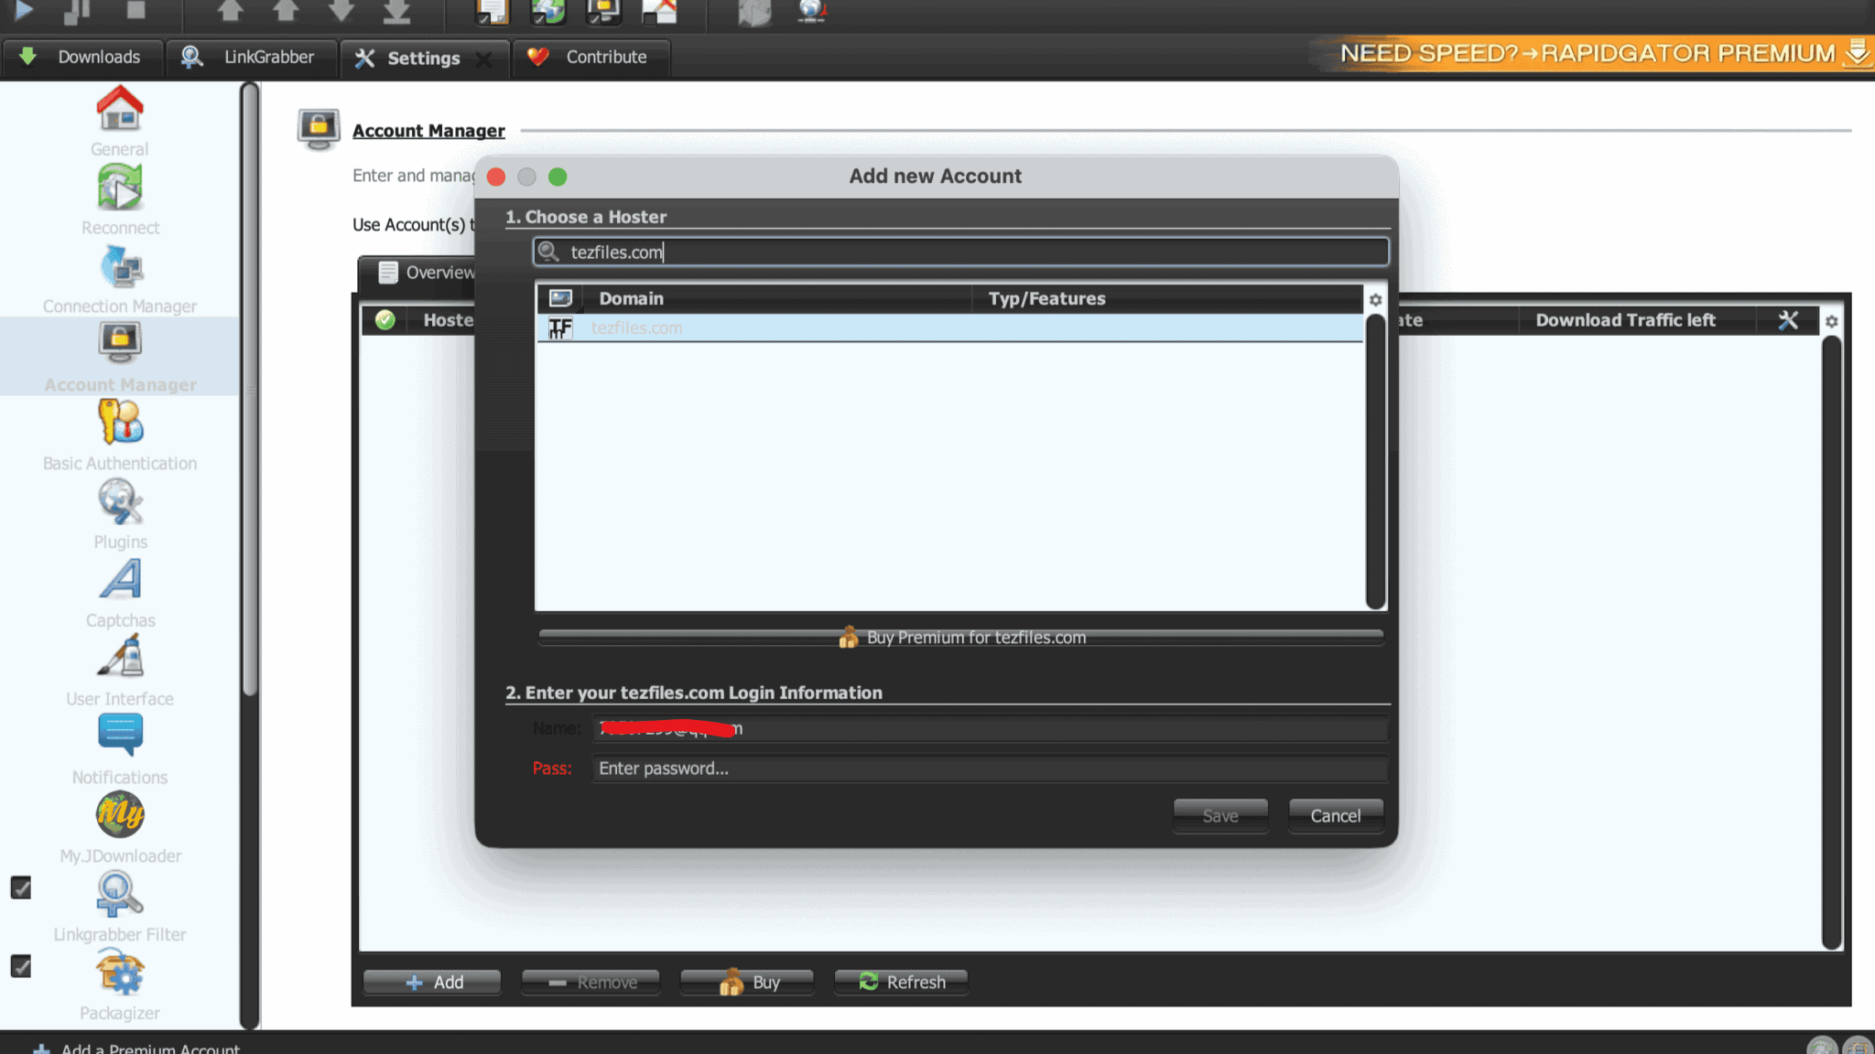
Task: Click the hoster search field
Action: coord(961,252)
